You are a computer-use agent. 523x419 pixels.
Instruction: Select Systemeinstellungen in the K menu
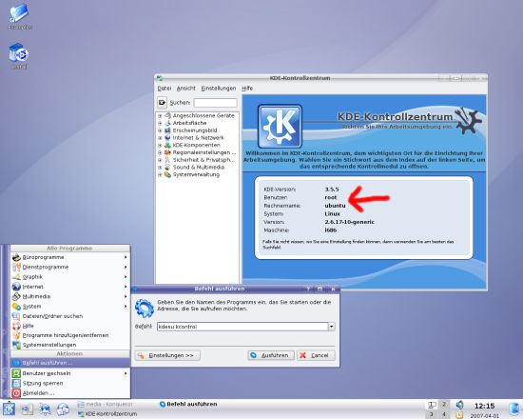click(70, 345)
